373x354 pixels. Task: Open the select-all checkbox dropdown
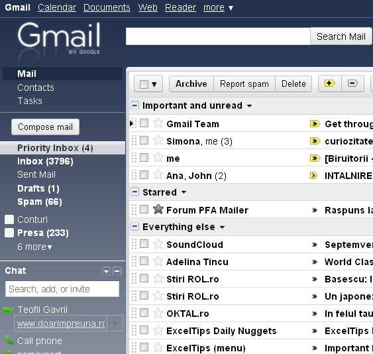[x=154, y=84]
